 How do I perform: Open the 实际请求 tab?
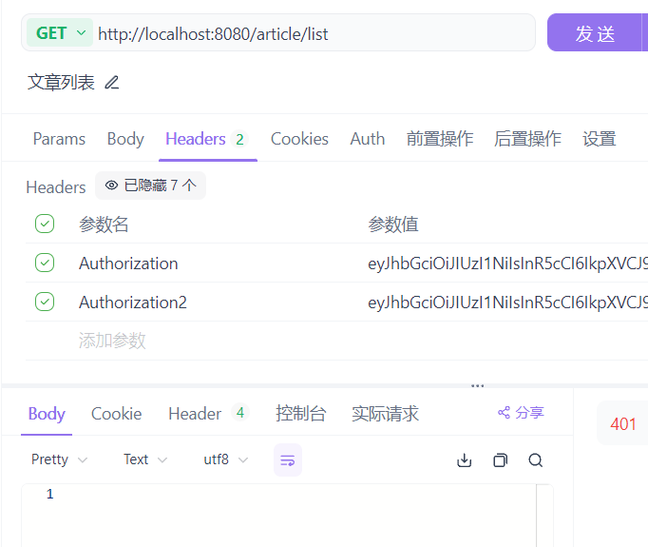coord(385,414)
